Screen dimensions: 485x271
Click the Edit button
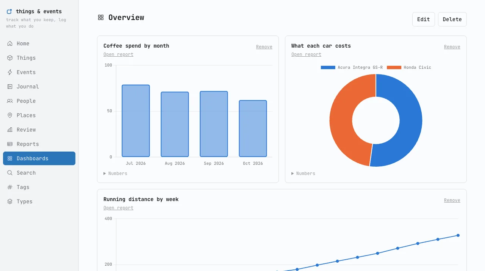423,19
